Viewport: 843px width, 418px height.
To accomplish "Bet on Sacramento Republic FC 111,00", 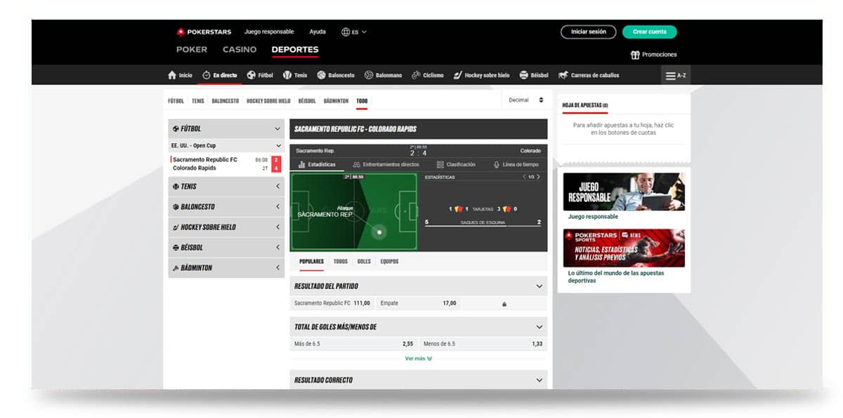I will tap(332, 303).
